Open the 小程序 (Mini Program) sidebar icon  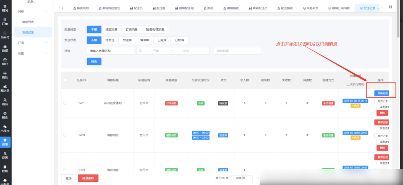click(x=5, y=128)
